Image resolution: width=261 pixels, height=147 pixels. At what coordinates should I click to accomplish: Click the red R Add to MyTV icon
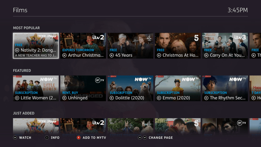pyautogui.click(x=79, y=138)
